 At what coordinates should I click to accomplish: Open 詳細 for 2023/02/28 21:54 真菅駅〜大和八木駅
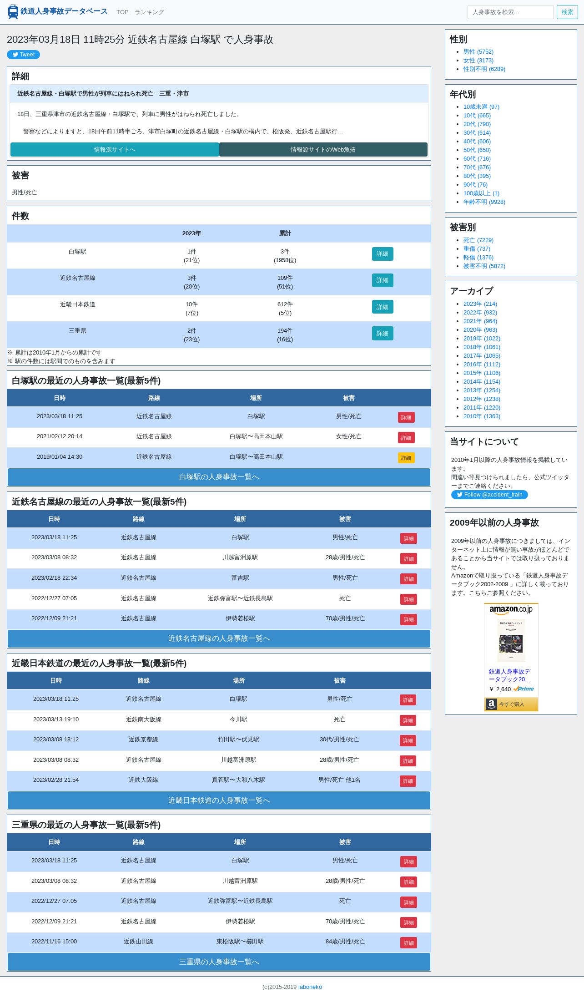tap(408, 781)
